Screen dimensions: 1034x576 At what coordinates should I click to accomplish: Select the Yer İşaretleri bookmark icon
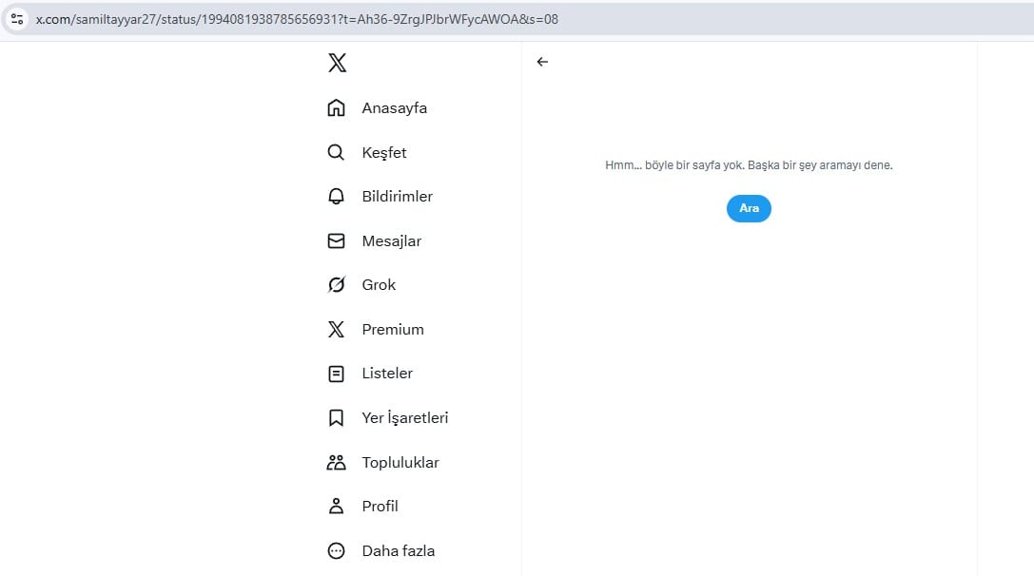pyautogui.click(x=336, y=418)
